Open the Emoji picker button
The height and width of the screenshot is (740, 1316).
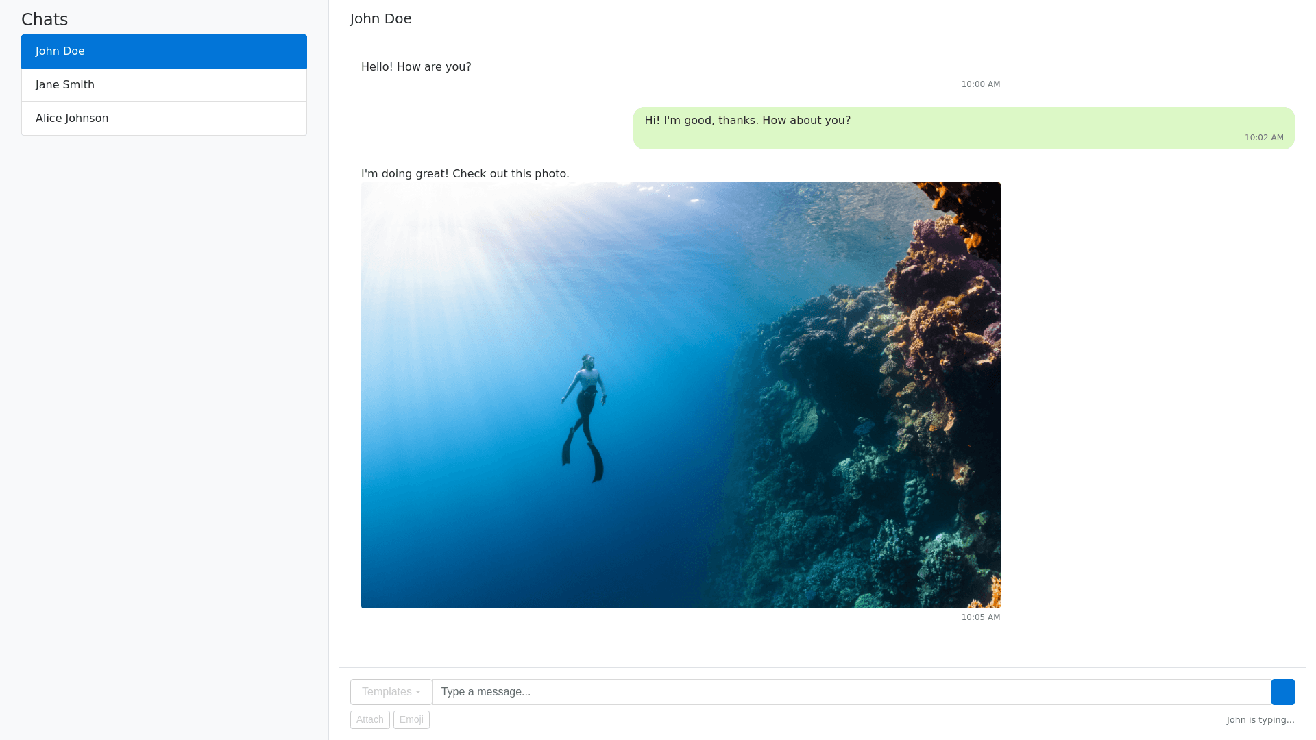pos(411,719)
